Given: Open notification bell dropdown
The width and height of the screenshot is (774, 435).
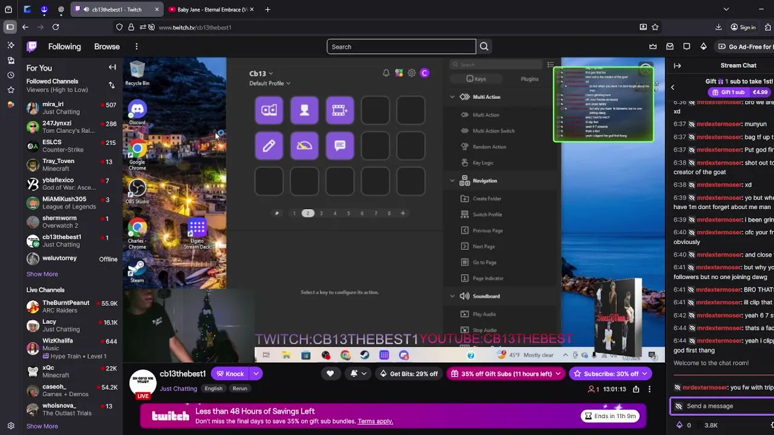Looking at the screenshot, I should [x=358, y=373].
